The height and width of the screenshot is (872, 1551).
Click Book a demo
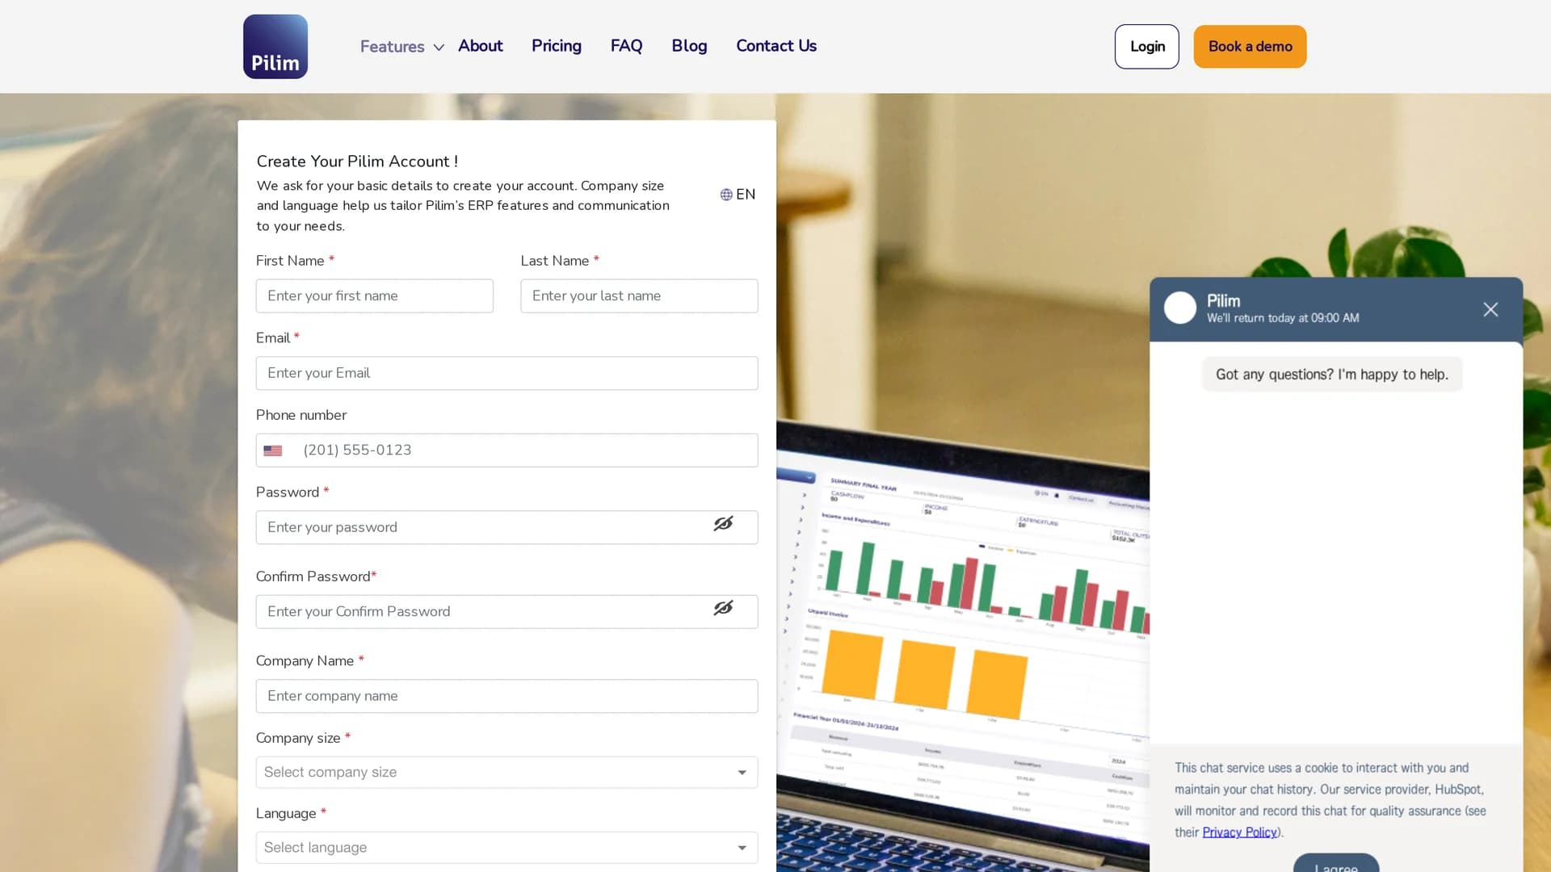click(1250, 46)
